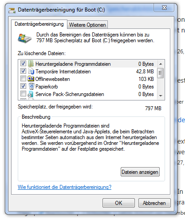Viewport: 185px width, 224px height.
Task: Click the Service Pack-Sicherungsdateien disc icon
Action: [x=31, y=94]
